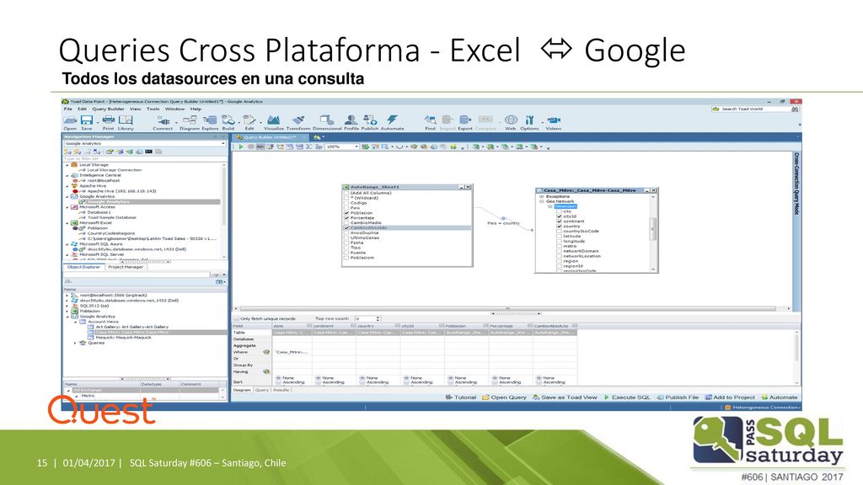863x485 pixels.
Task: Click the Having row filter icon
Action: point(266,371)
